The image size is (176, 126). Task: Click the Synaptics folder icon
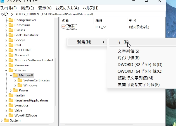(11, 105)
